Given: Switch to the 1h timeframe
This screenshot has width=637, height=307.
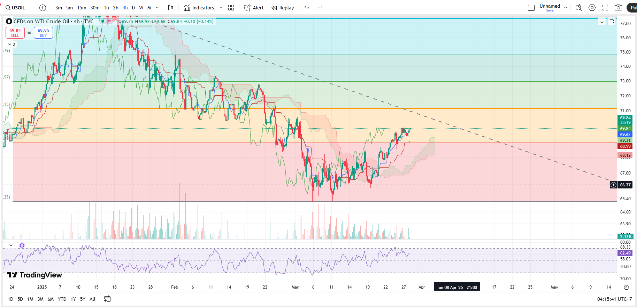Looking at the screenshot, I should [106, 8].
